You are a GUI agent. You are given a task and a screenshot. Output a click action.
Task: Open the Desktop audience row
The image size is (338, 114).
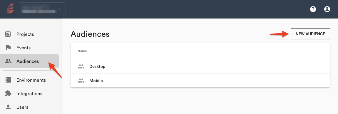pyautogui.click(x=200, y=66)
